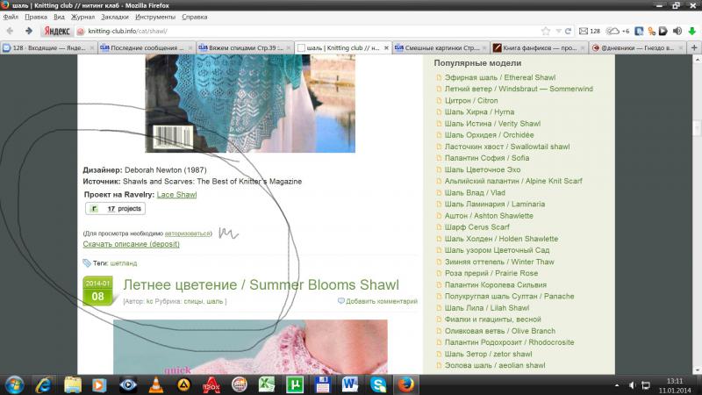Bookmark this page with the star icon
The width and height of the screenshot is (702, 395).
click(x=545, y=31)
